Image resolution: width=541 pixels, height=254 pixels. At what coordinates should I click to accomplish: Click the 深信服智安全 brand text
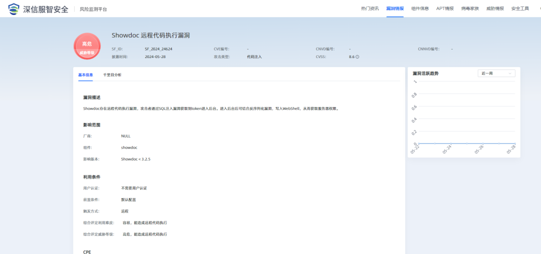[46, 9]
